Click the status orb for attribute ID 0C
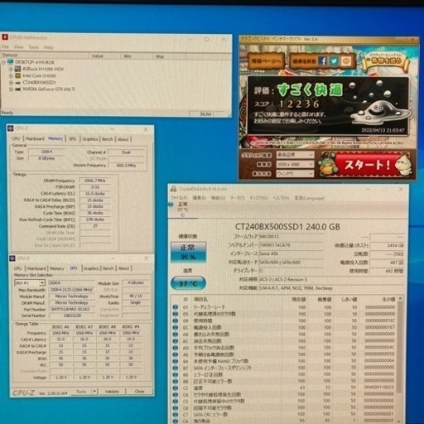This screenshot has width=424, height=424. point(176,327)
